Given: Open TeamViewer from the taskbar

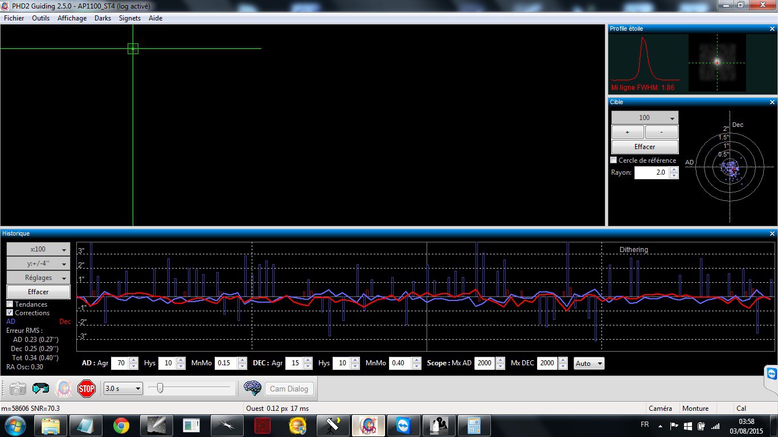Looking at the screenshot, I should [403, 426].
